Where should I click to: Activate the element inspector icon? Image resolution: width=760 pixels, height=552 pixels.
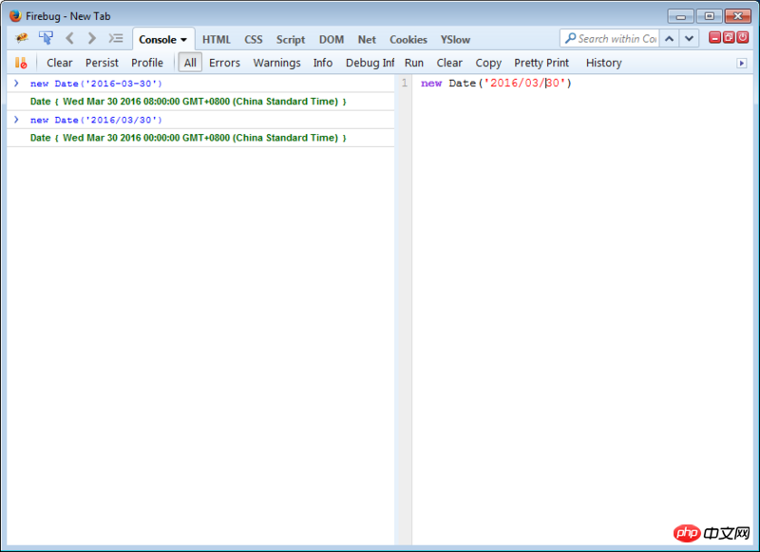pos(46,38)
